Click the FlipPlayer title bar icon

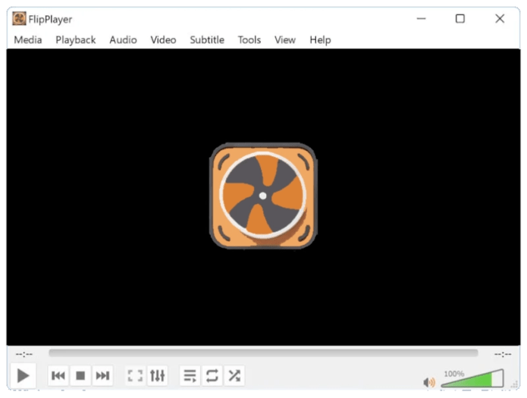[19, 18]
